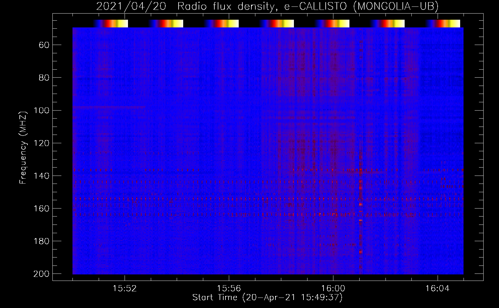Click the "Start Time (20-Apr-21 15:49:37)" label
The height and width of the screenshot is (308, 499).
pyautogui.click(x=267, y=298)
